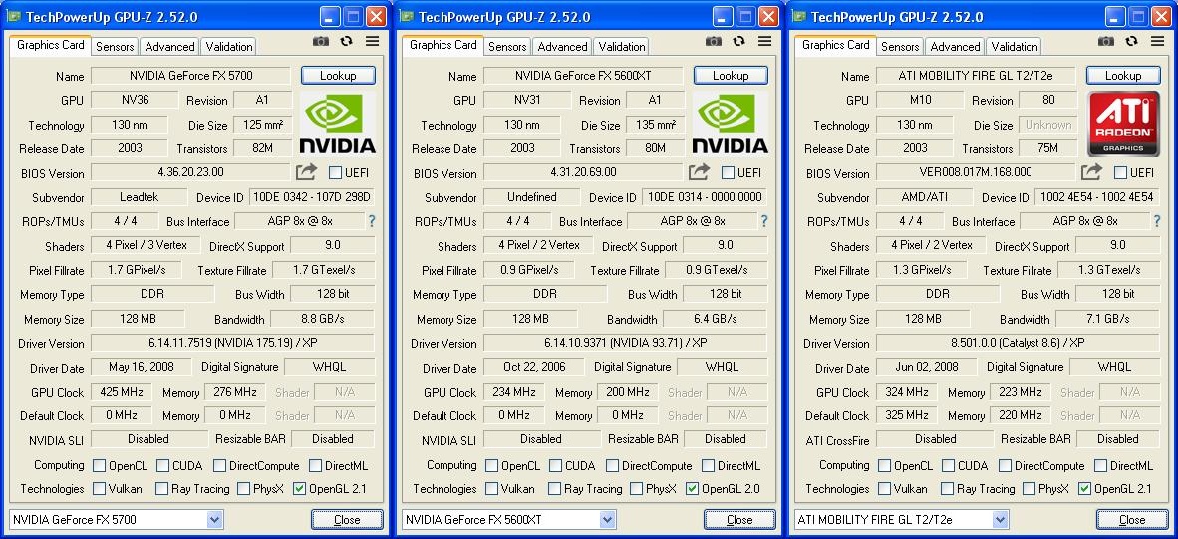Click Bandwidth value 8.8 GB/s

point(323,319)
